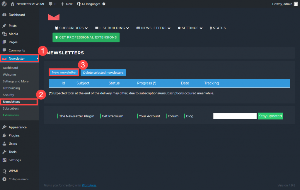The image size is (300, 190).
Task: Follow The Newsletter Plugin footer link
Action: click(77, 116)
